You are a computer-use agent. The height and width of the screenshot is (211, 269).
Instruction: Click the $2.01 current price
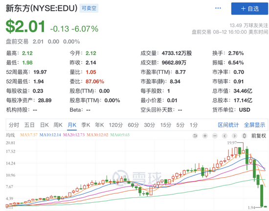pyautogui.click(x=25, y=26)
